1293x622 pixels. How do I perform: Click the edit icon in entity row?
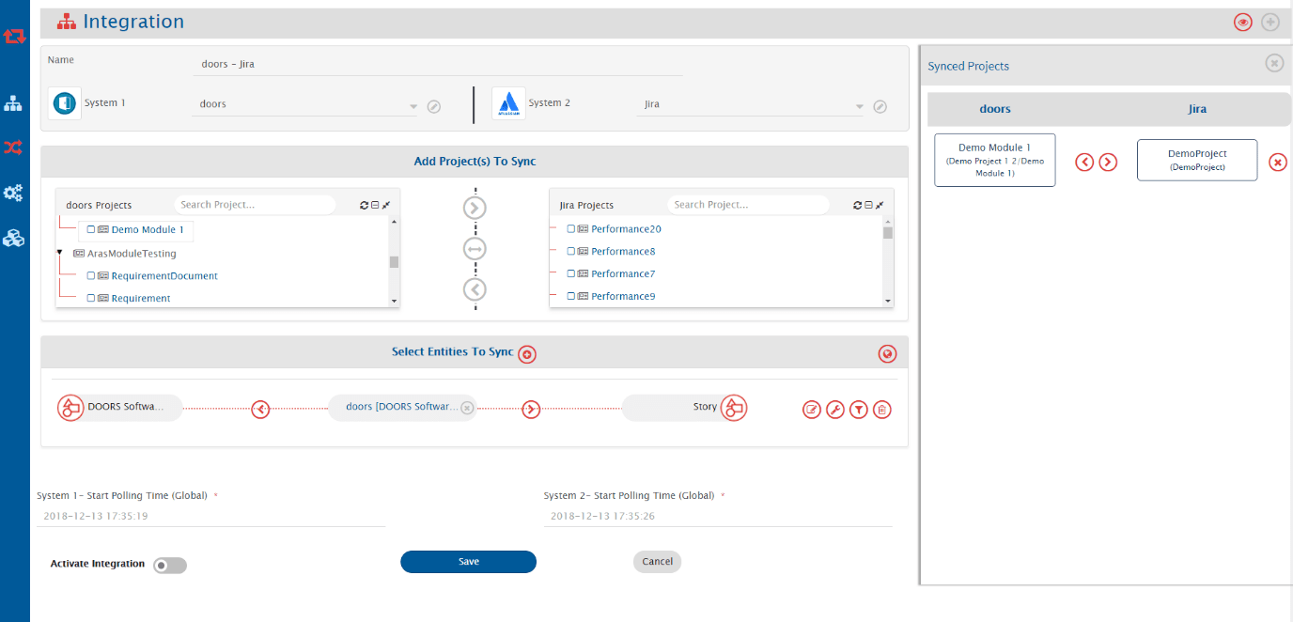pos(811,410)
